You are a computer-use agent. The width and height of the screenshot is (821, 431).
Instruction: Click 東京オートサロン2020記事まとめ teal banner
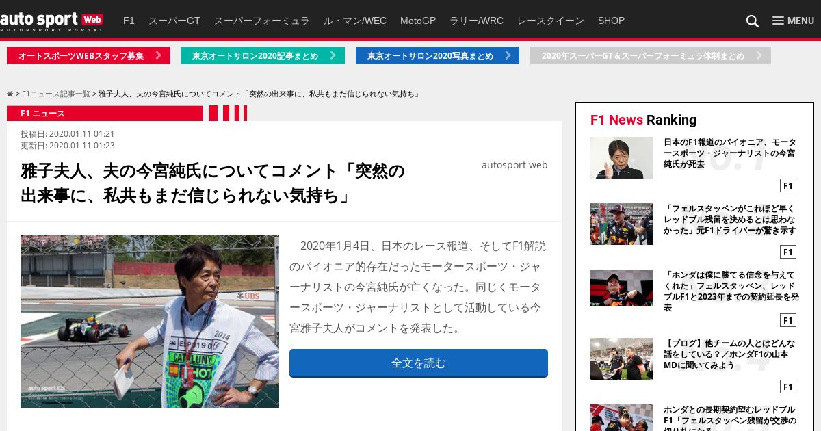point(263,55)
